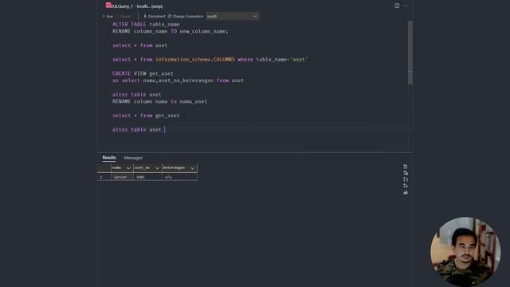Image resolution: width=510 pixels, height=287 pixels.
Task: Click the editor vertical scrollbar thumb
Action: click(410, 53)
